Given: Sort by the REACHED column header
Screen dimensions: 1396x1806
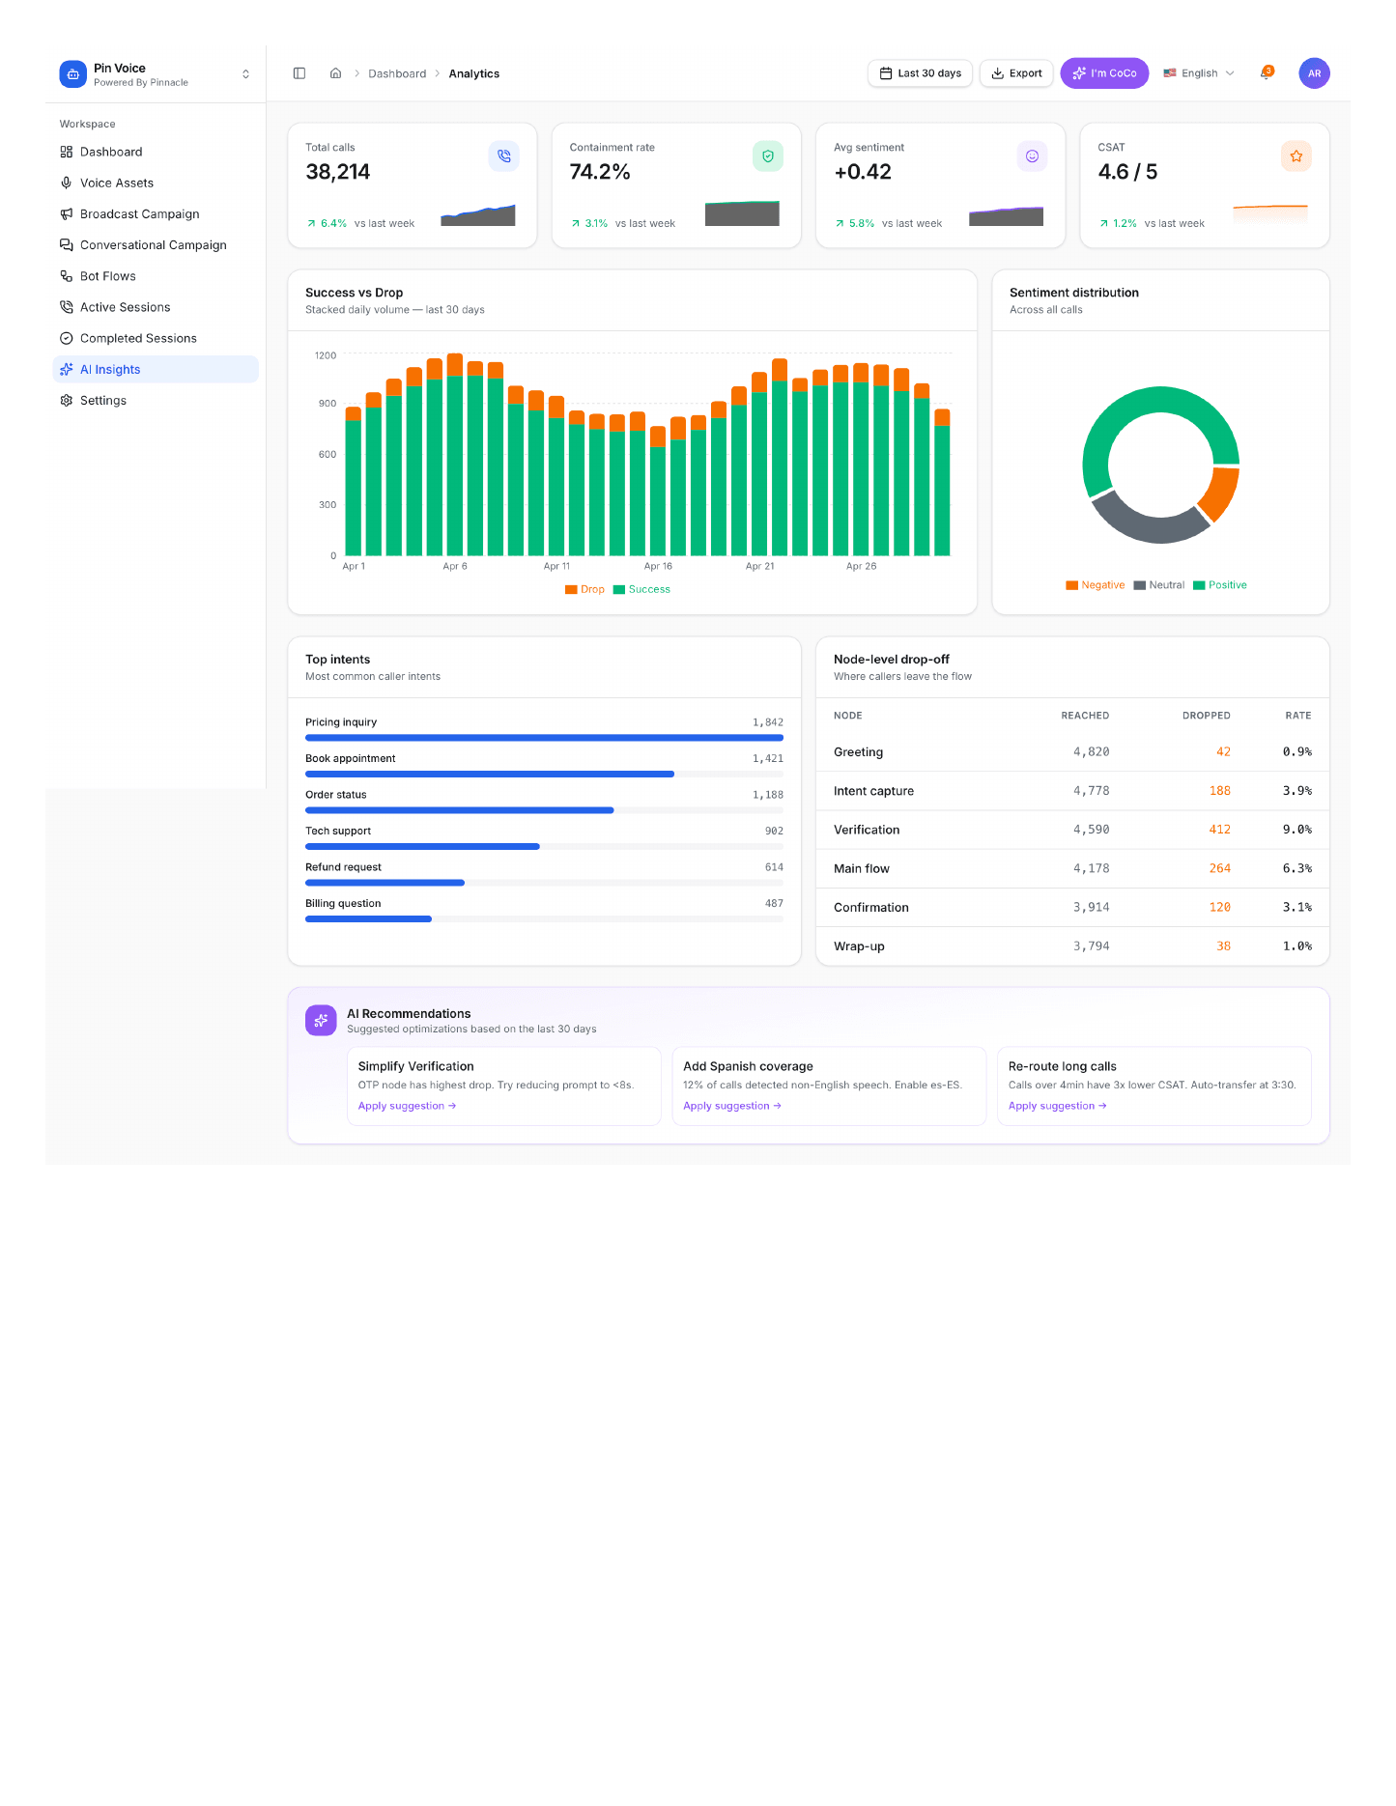Looking at the screenshot, I should pos(1085,716).
